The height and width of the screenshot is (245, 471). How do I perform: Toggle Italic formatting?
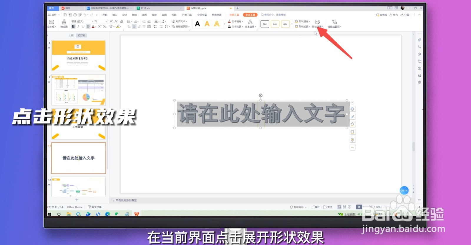pyautogui.click(x=78, y=26)
